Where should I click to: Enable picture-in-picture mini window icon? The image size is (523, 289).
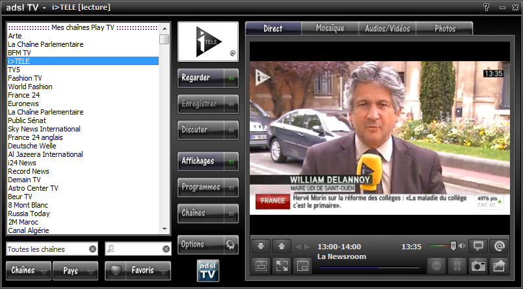(302, 266)
